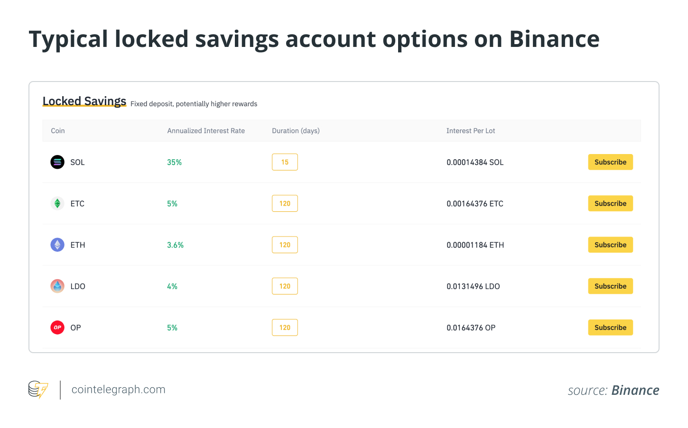
Task: Open the cointelegraph.com link
Action: click(118, 390)
